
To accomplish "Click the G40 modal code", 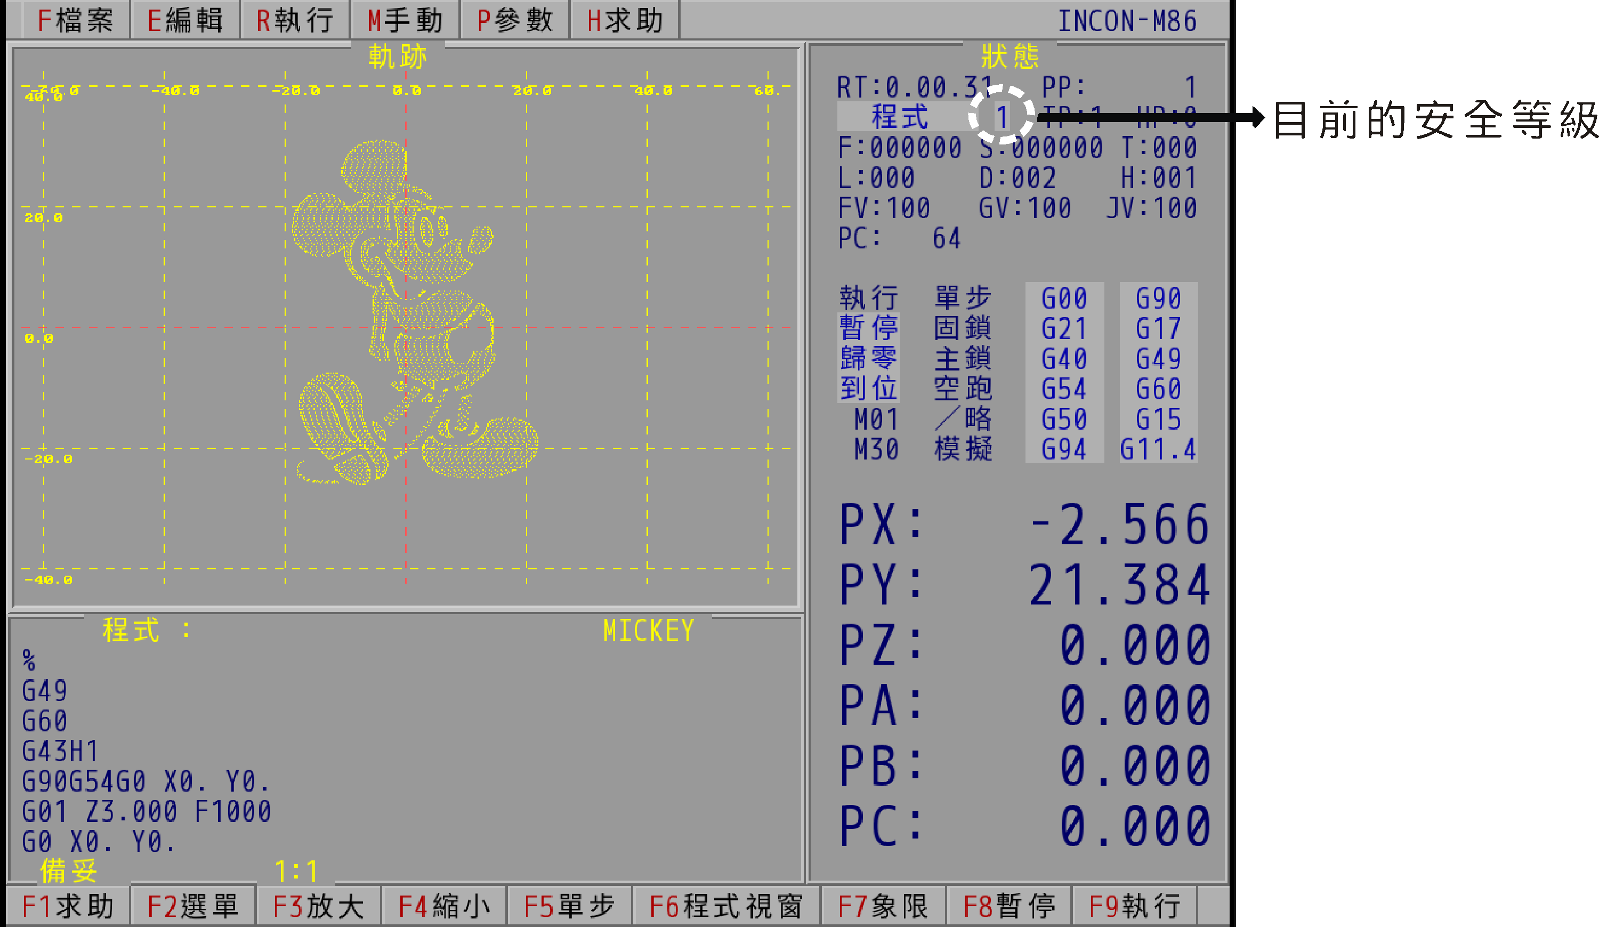I will (x=1064, y=359).
